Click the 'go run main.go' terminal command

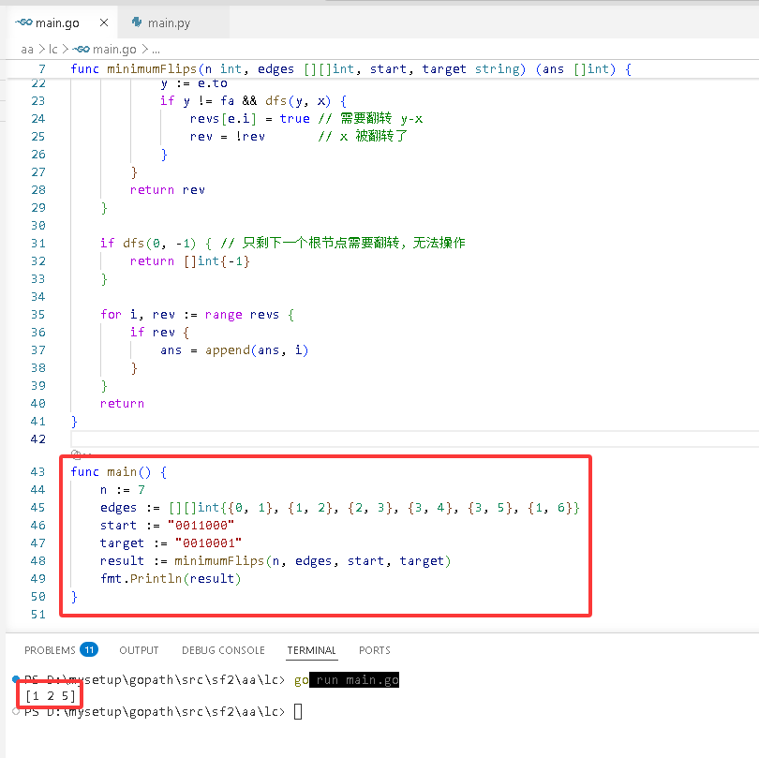347,680
